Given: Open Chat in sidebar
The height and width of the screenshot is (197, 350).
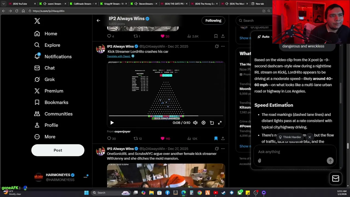Looking at the screenshot, I should pyautogui.click(x=44, y=68).
